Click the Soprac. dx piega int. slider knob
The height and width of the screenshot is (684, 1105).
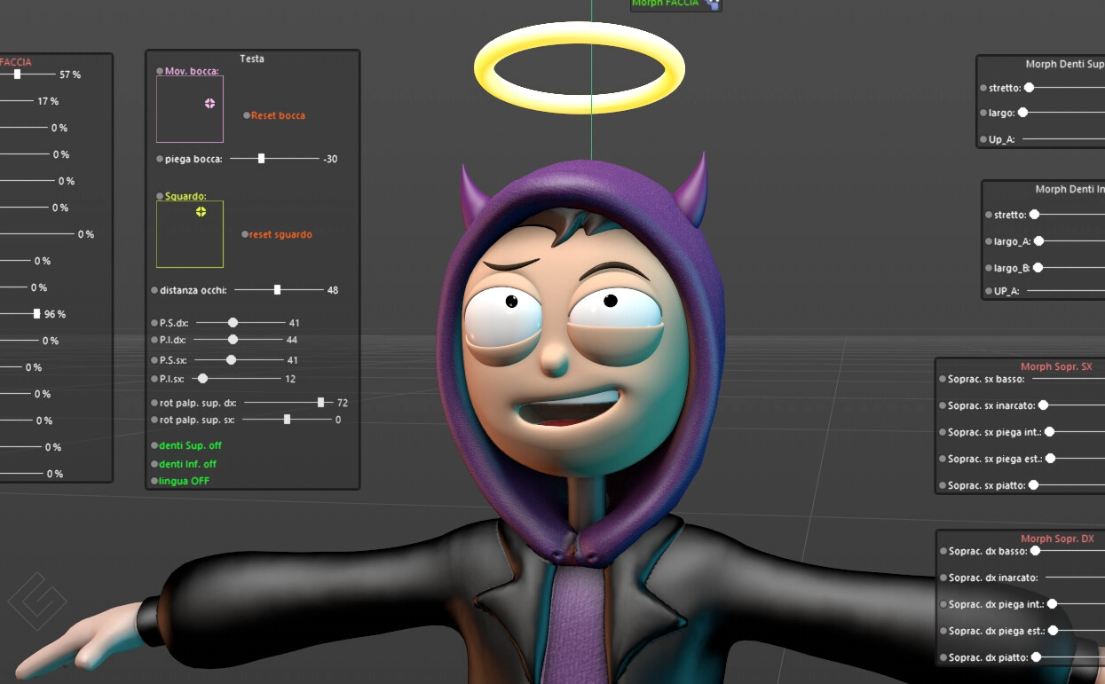pyautogui.click(x=1052, y=604)
